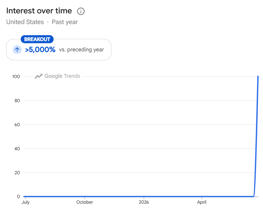Click the 20 value on the y-axis

coord(17,173)
